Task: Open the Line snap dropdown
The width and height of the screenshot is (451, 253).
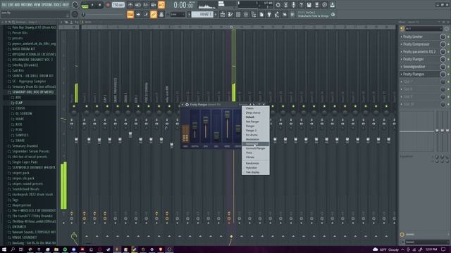Action: (x=177, y=14)
